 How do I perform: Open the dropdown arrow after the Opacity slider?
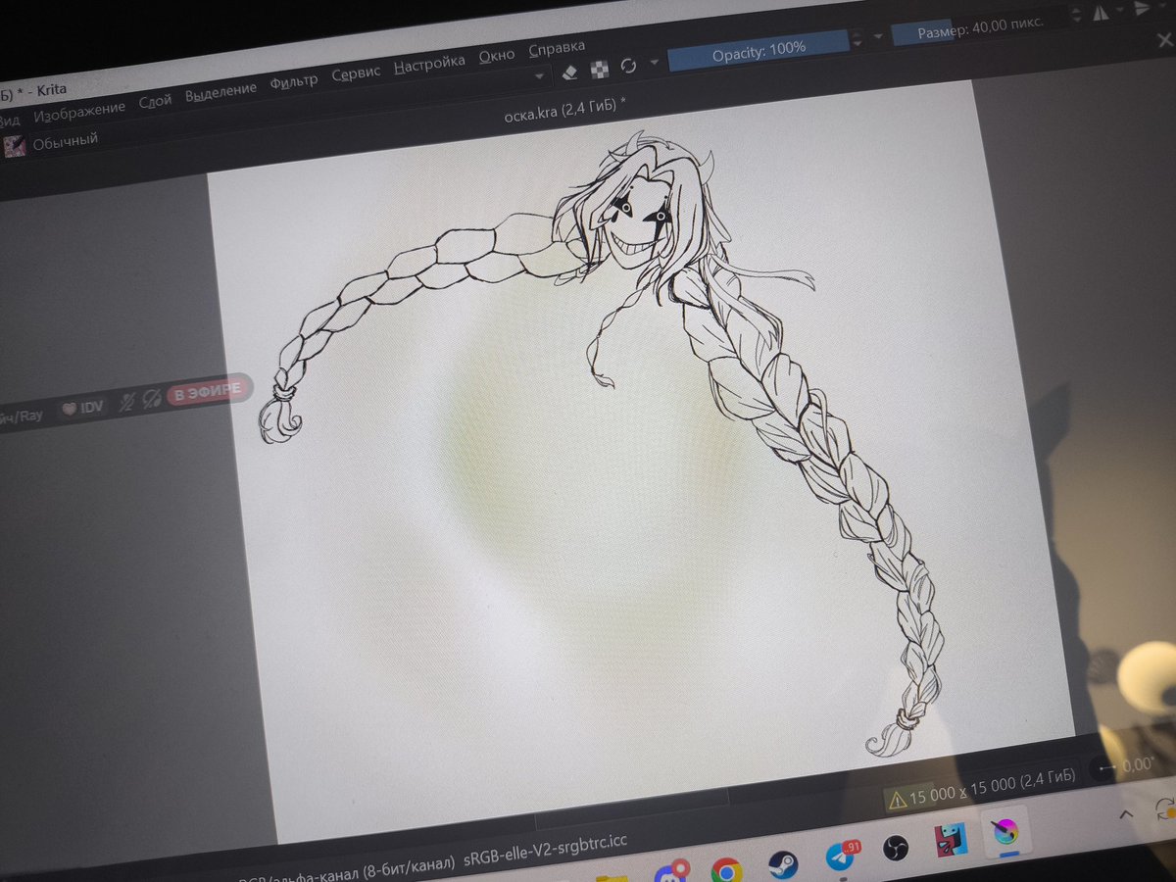877,37
